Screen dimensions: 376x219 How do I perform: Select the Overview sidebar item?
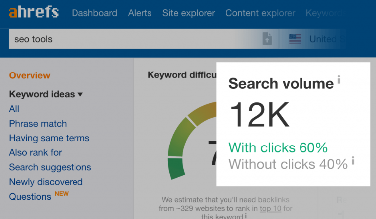point(30,75)
